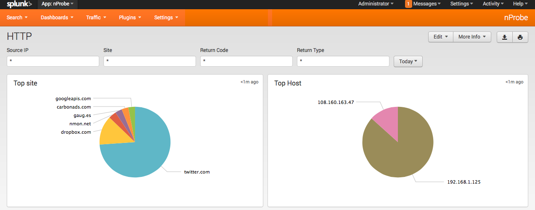
Task: Click the nProbe app title
Action: tap(516, 18)
